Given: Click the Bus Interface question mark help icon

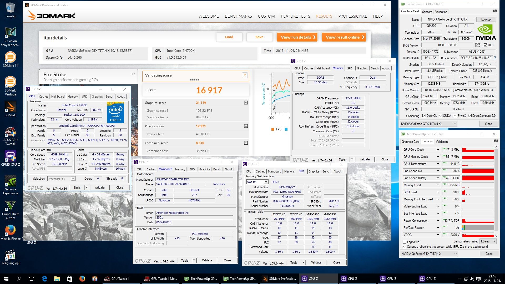Looking at the screenshot, I should pos(495,58).
